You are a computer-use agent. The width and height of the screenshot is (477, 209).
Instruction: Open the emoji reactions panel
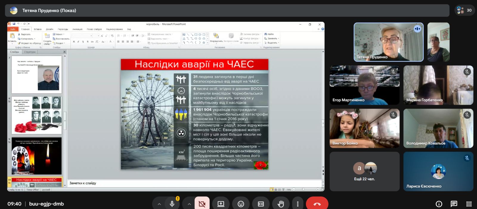[241, 204]
